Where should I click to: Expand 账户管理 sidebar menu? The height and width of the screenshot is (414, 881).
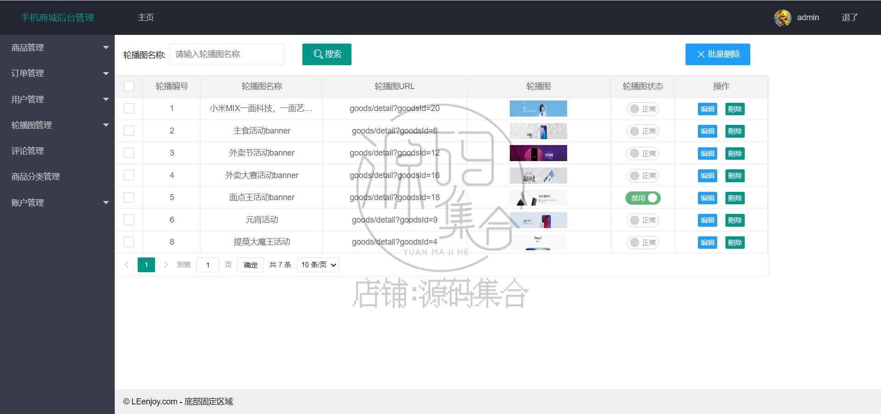coord(57,202)
